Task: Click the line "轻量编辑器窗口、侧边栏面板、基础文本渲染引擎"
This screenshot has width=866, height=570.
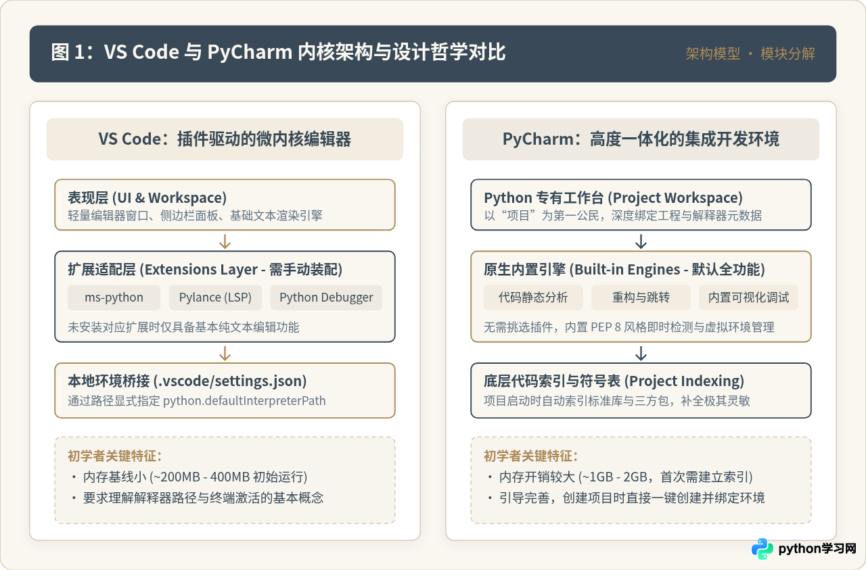Action: click(195, 216)
